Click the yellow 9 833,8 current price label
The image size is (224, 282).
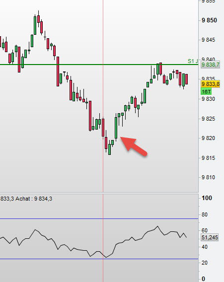(x=210, y=84)
